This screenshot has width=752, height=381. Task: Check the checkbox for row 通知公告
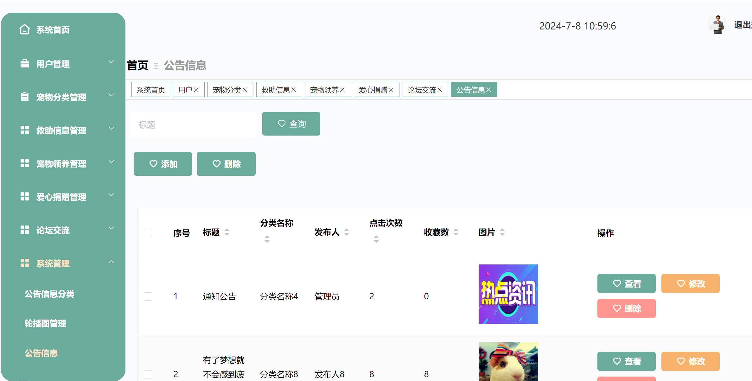pos(148,296)
